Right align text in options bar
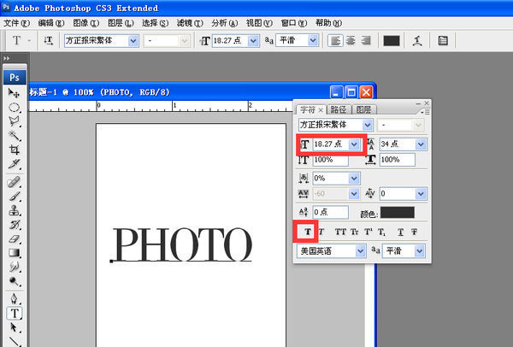 pyautogui.click(x=366, y=41)
